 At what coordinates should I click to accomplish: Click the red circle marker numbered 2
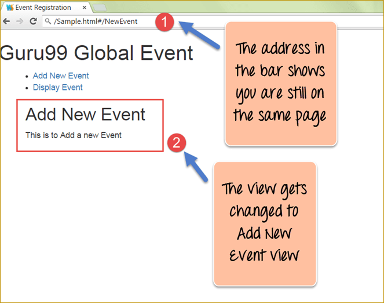click(176, 142)
